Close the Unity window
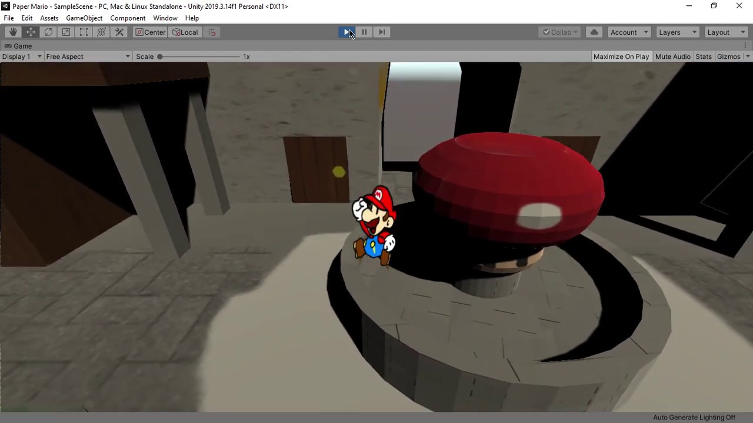Screen dimensions: 753x423 tap(739, 6)
